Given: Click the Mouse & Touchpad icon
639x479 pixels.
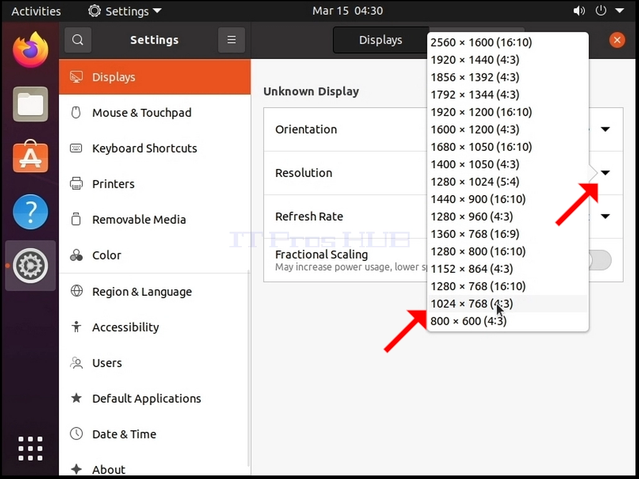Looking at the screenshot, I should pos(76,112).
